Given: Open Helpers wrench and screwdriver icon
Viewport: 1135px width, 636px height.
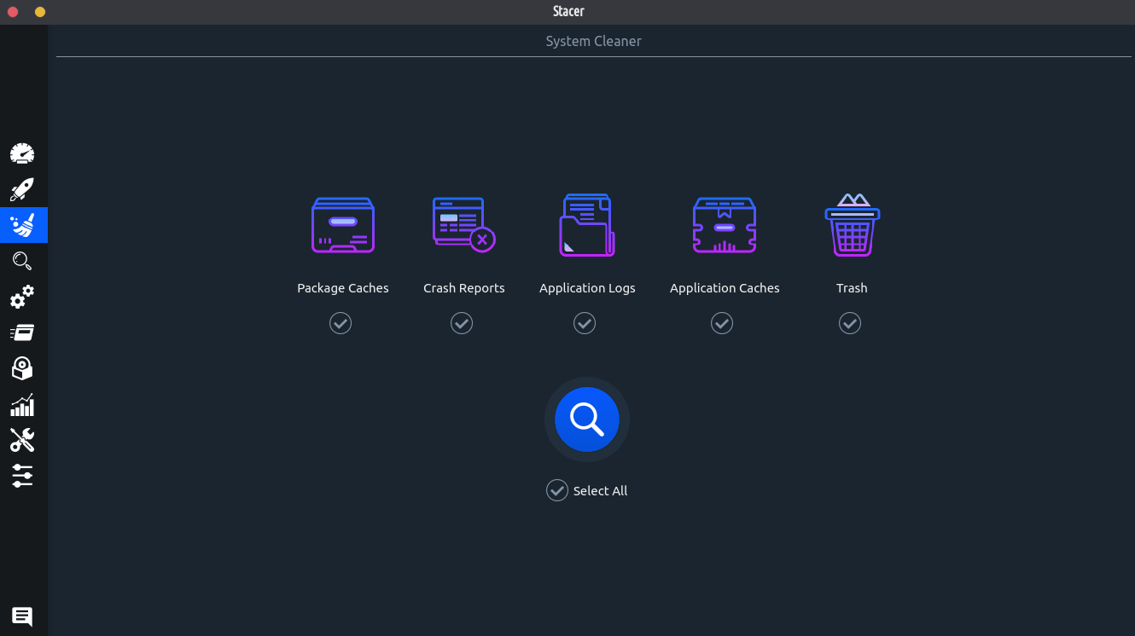Looking at the screenshot, I should coord(22,440).
